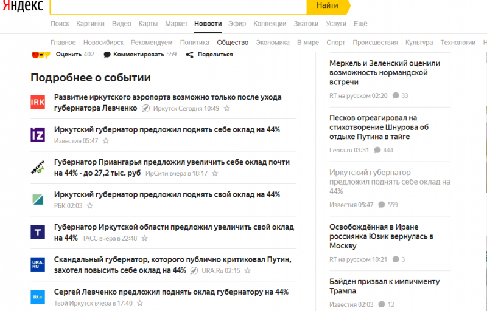Viewport: 487px width, 311px height.
Task: Open the Технологии news category
Action: click(x=458, y=43)
